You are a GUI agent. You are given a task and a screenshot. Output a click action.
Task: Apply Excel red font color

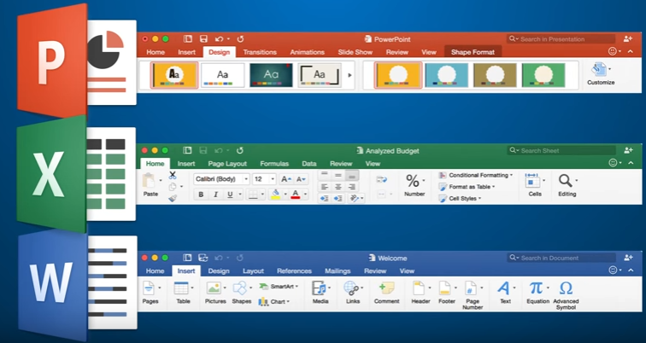(x=296, y=195)
